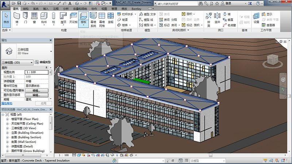Click 编辑 button for 可见性/图形替换
The height and width of the screenshot is (164, 292).
36,90
